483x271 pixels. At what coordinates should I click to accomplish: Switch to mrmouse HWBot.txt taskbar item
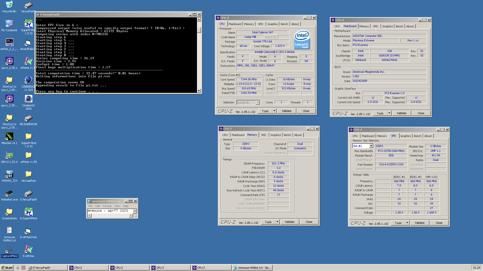[253, 268]
